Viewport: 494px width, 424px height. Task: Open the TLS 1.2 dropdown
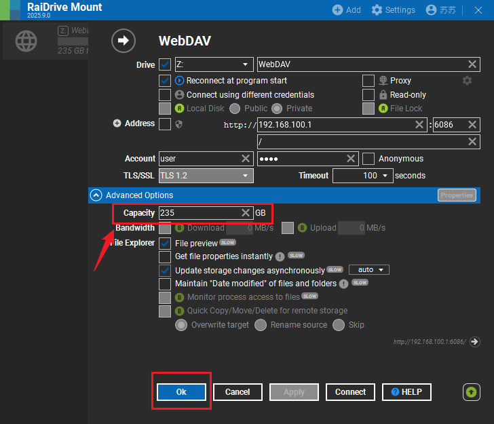[206, 176]
